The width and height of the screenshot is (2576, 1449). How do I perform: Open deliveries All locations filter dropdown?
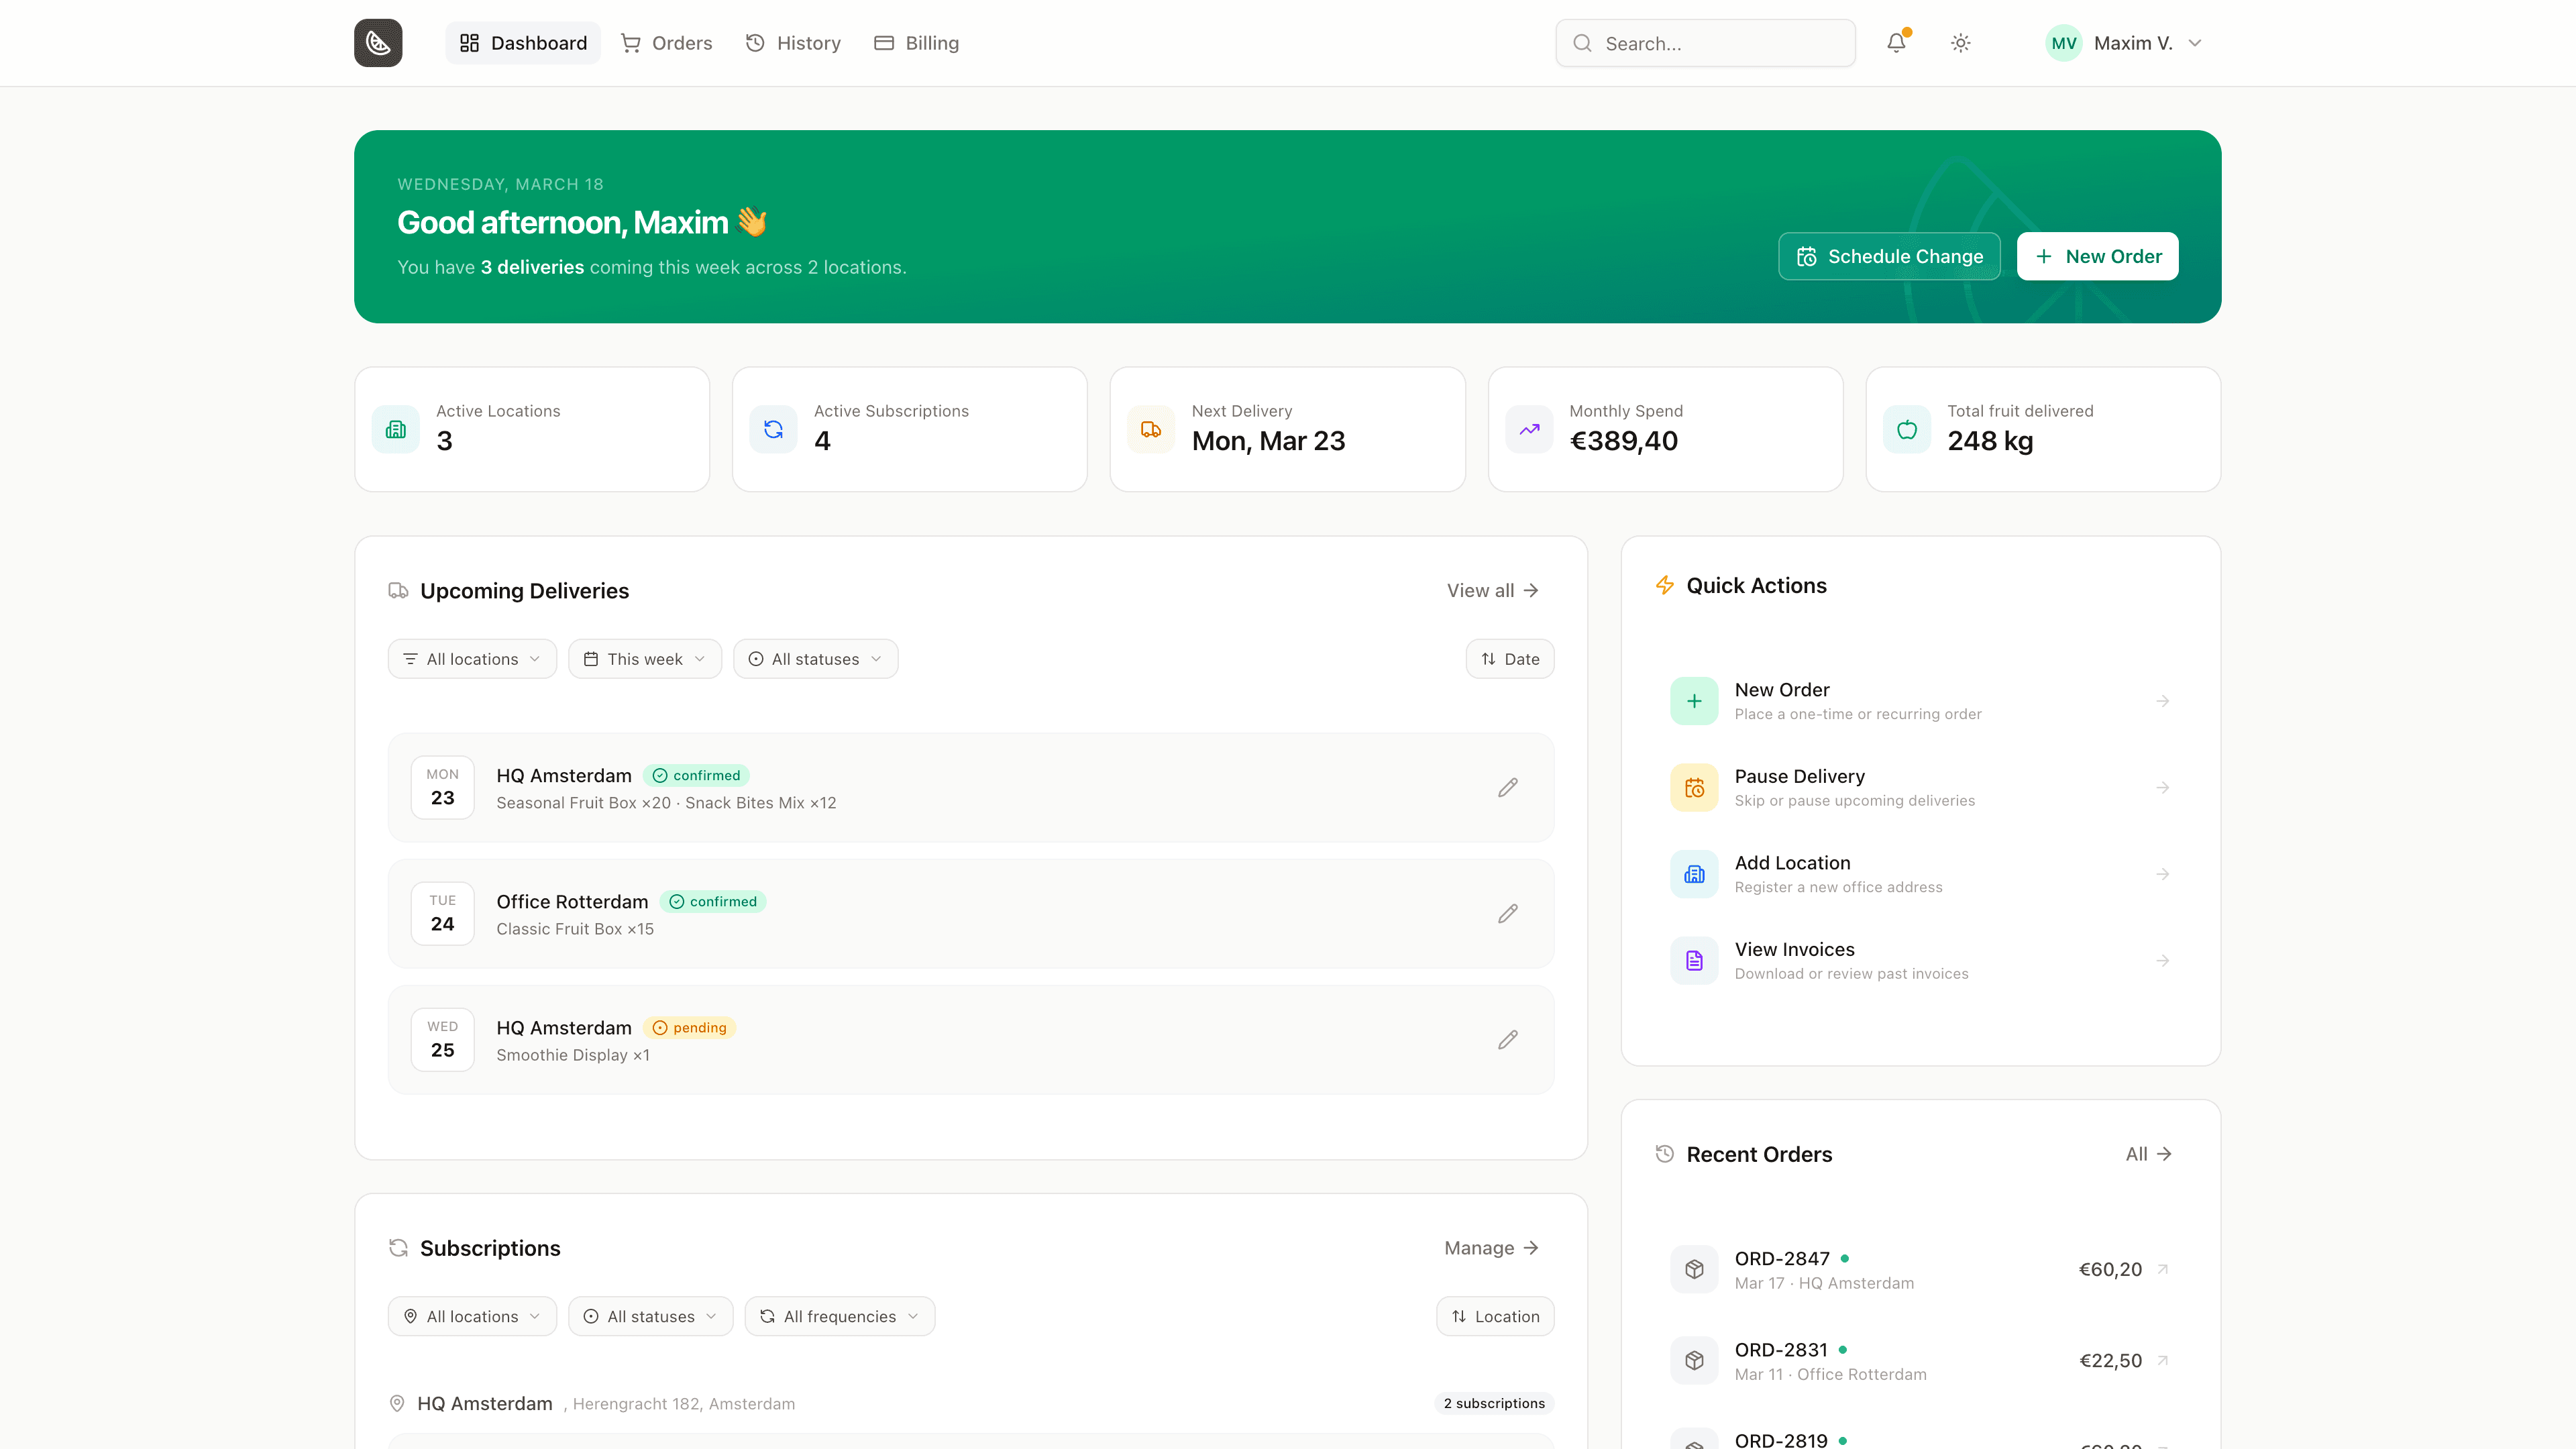pos(472,659)
